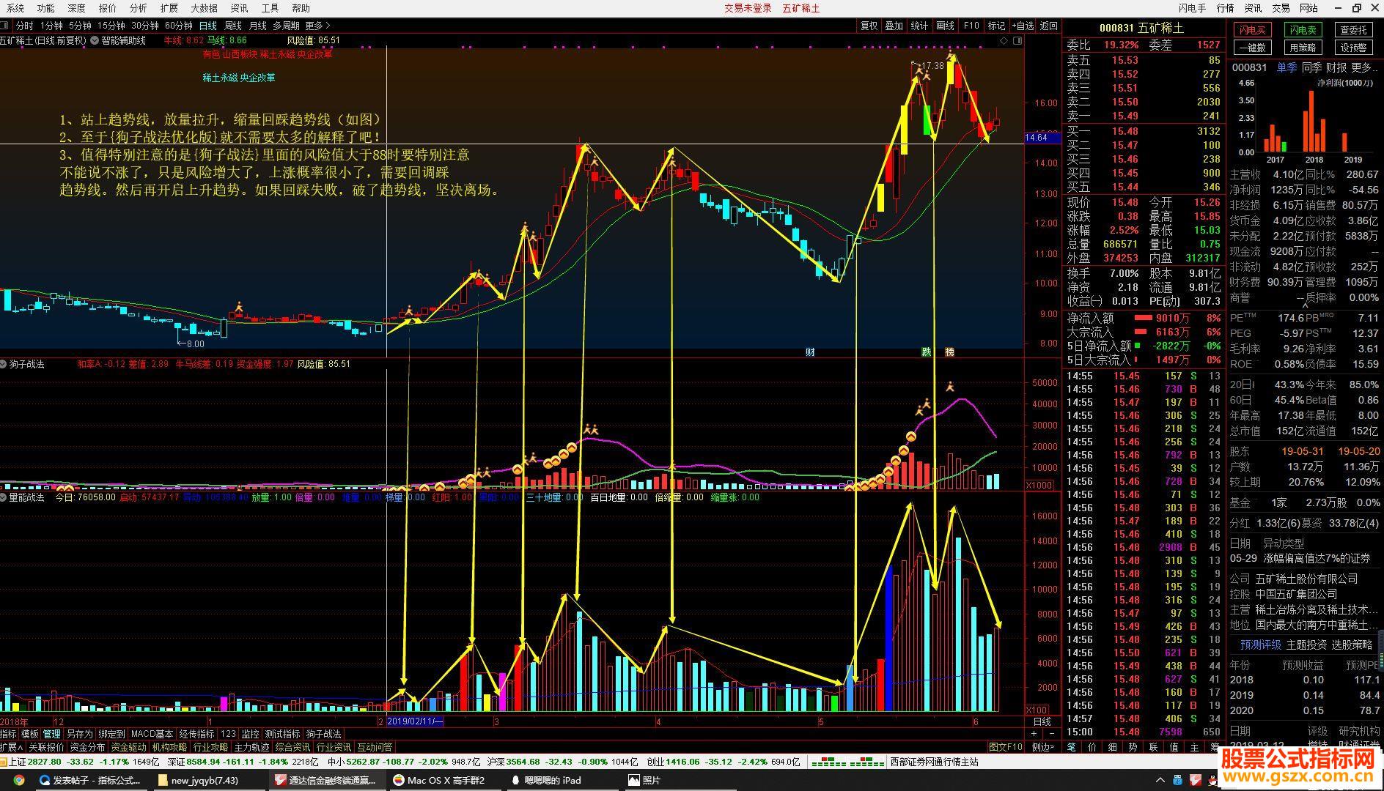Open the 报价 menu
The image size is (1384, 791).
(107, 8)
